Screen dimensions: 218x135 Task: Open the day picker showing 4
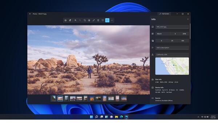[x=175, y=34]
